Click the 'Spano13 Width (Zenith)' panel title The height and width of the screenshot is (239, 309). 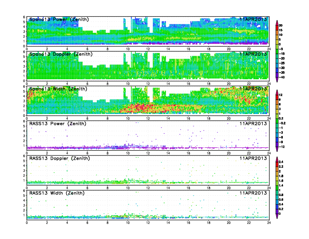pos(58,89)
